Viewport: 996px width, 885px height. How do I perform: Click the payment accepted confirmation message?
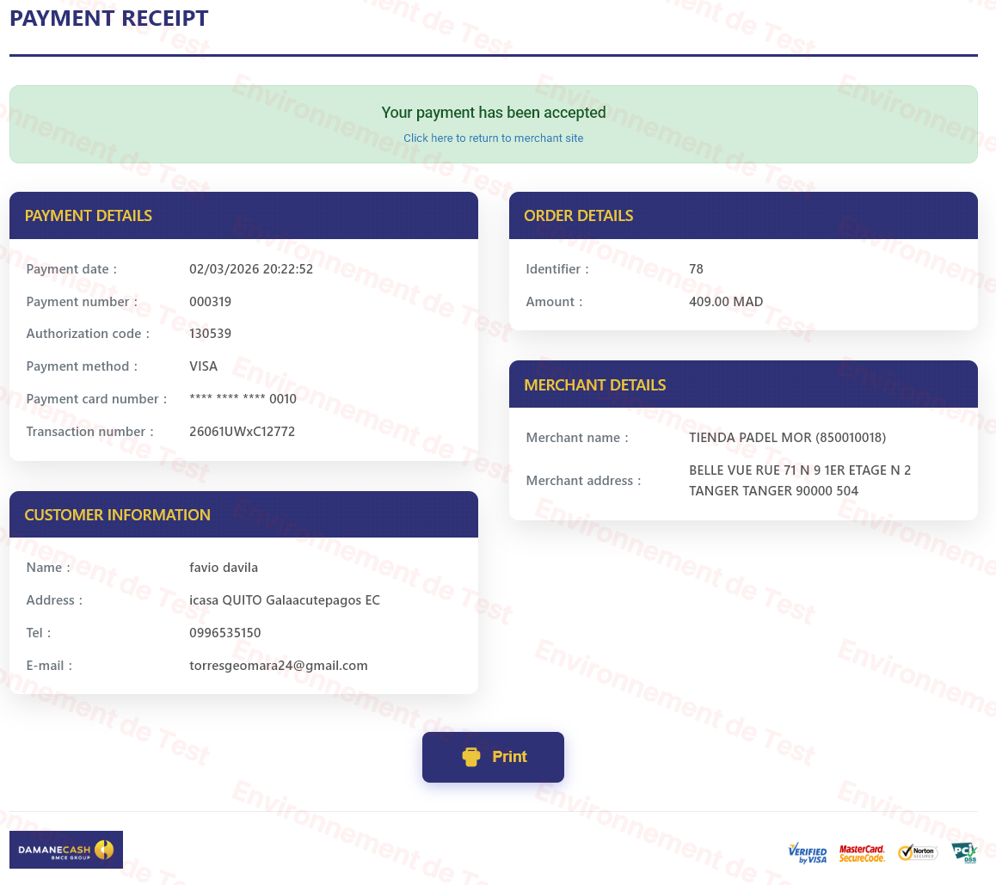(493, 113)
